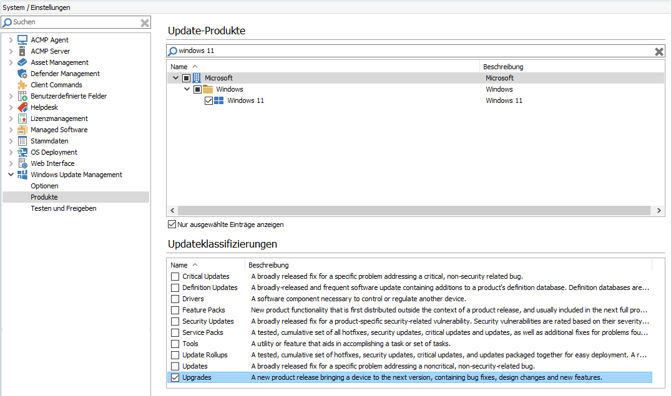Screen dimensions: 671x396
Task: Click the horizontal scrollbar right arrow
Action: (x=659, y=210)
